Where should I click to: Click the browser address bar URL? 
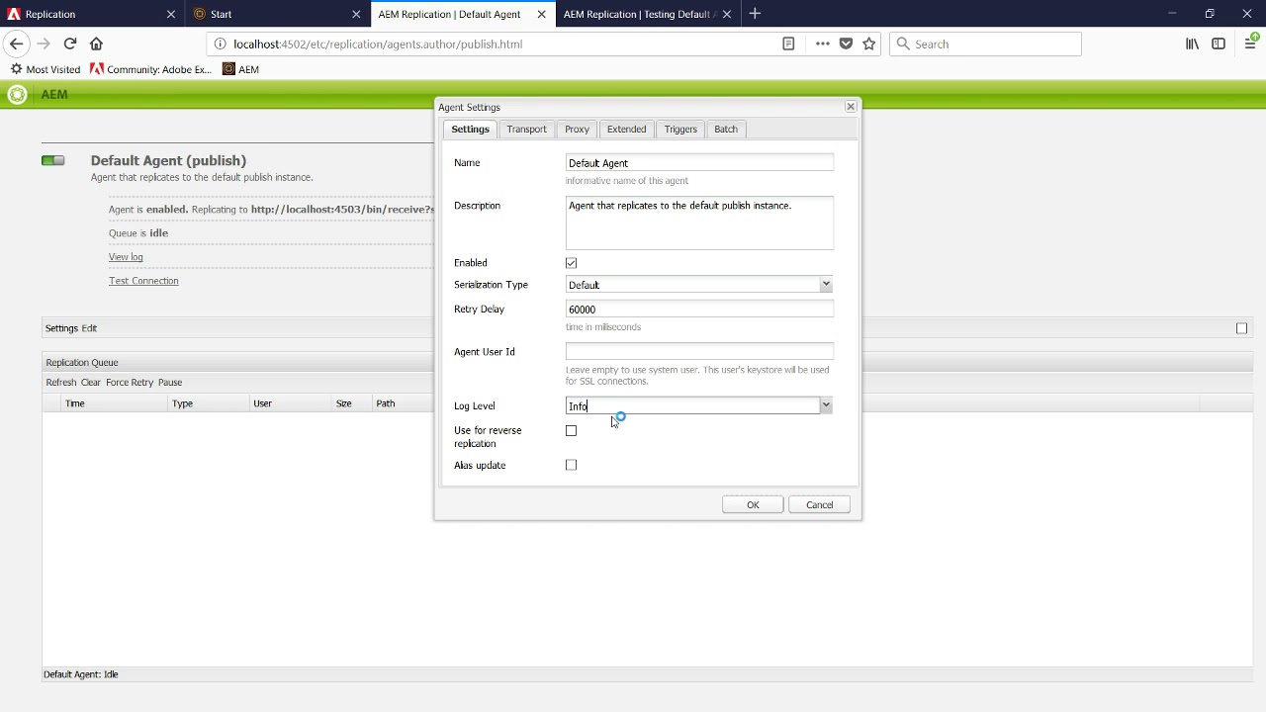[x=495, y=44]
